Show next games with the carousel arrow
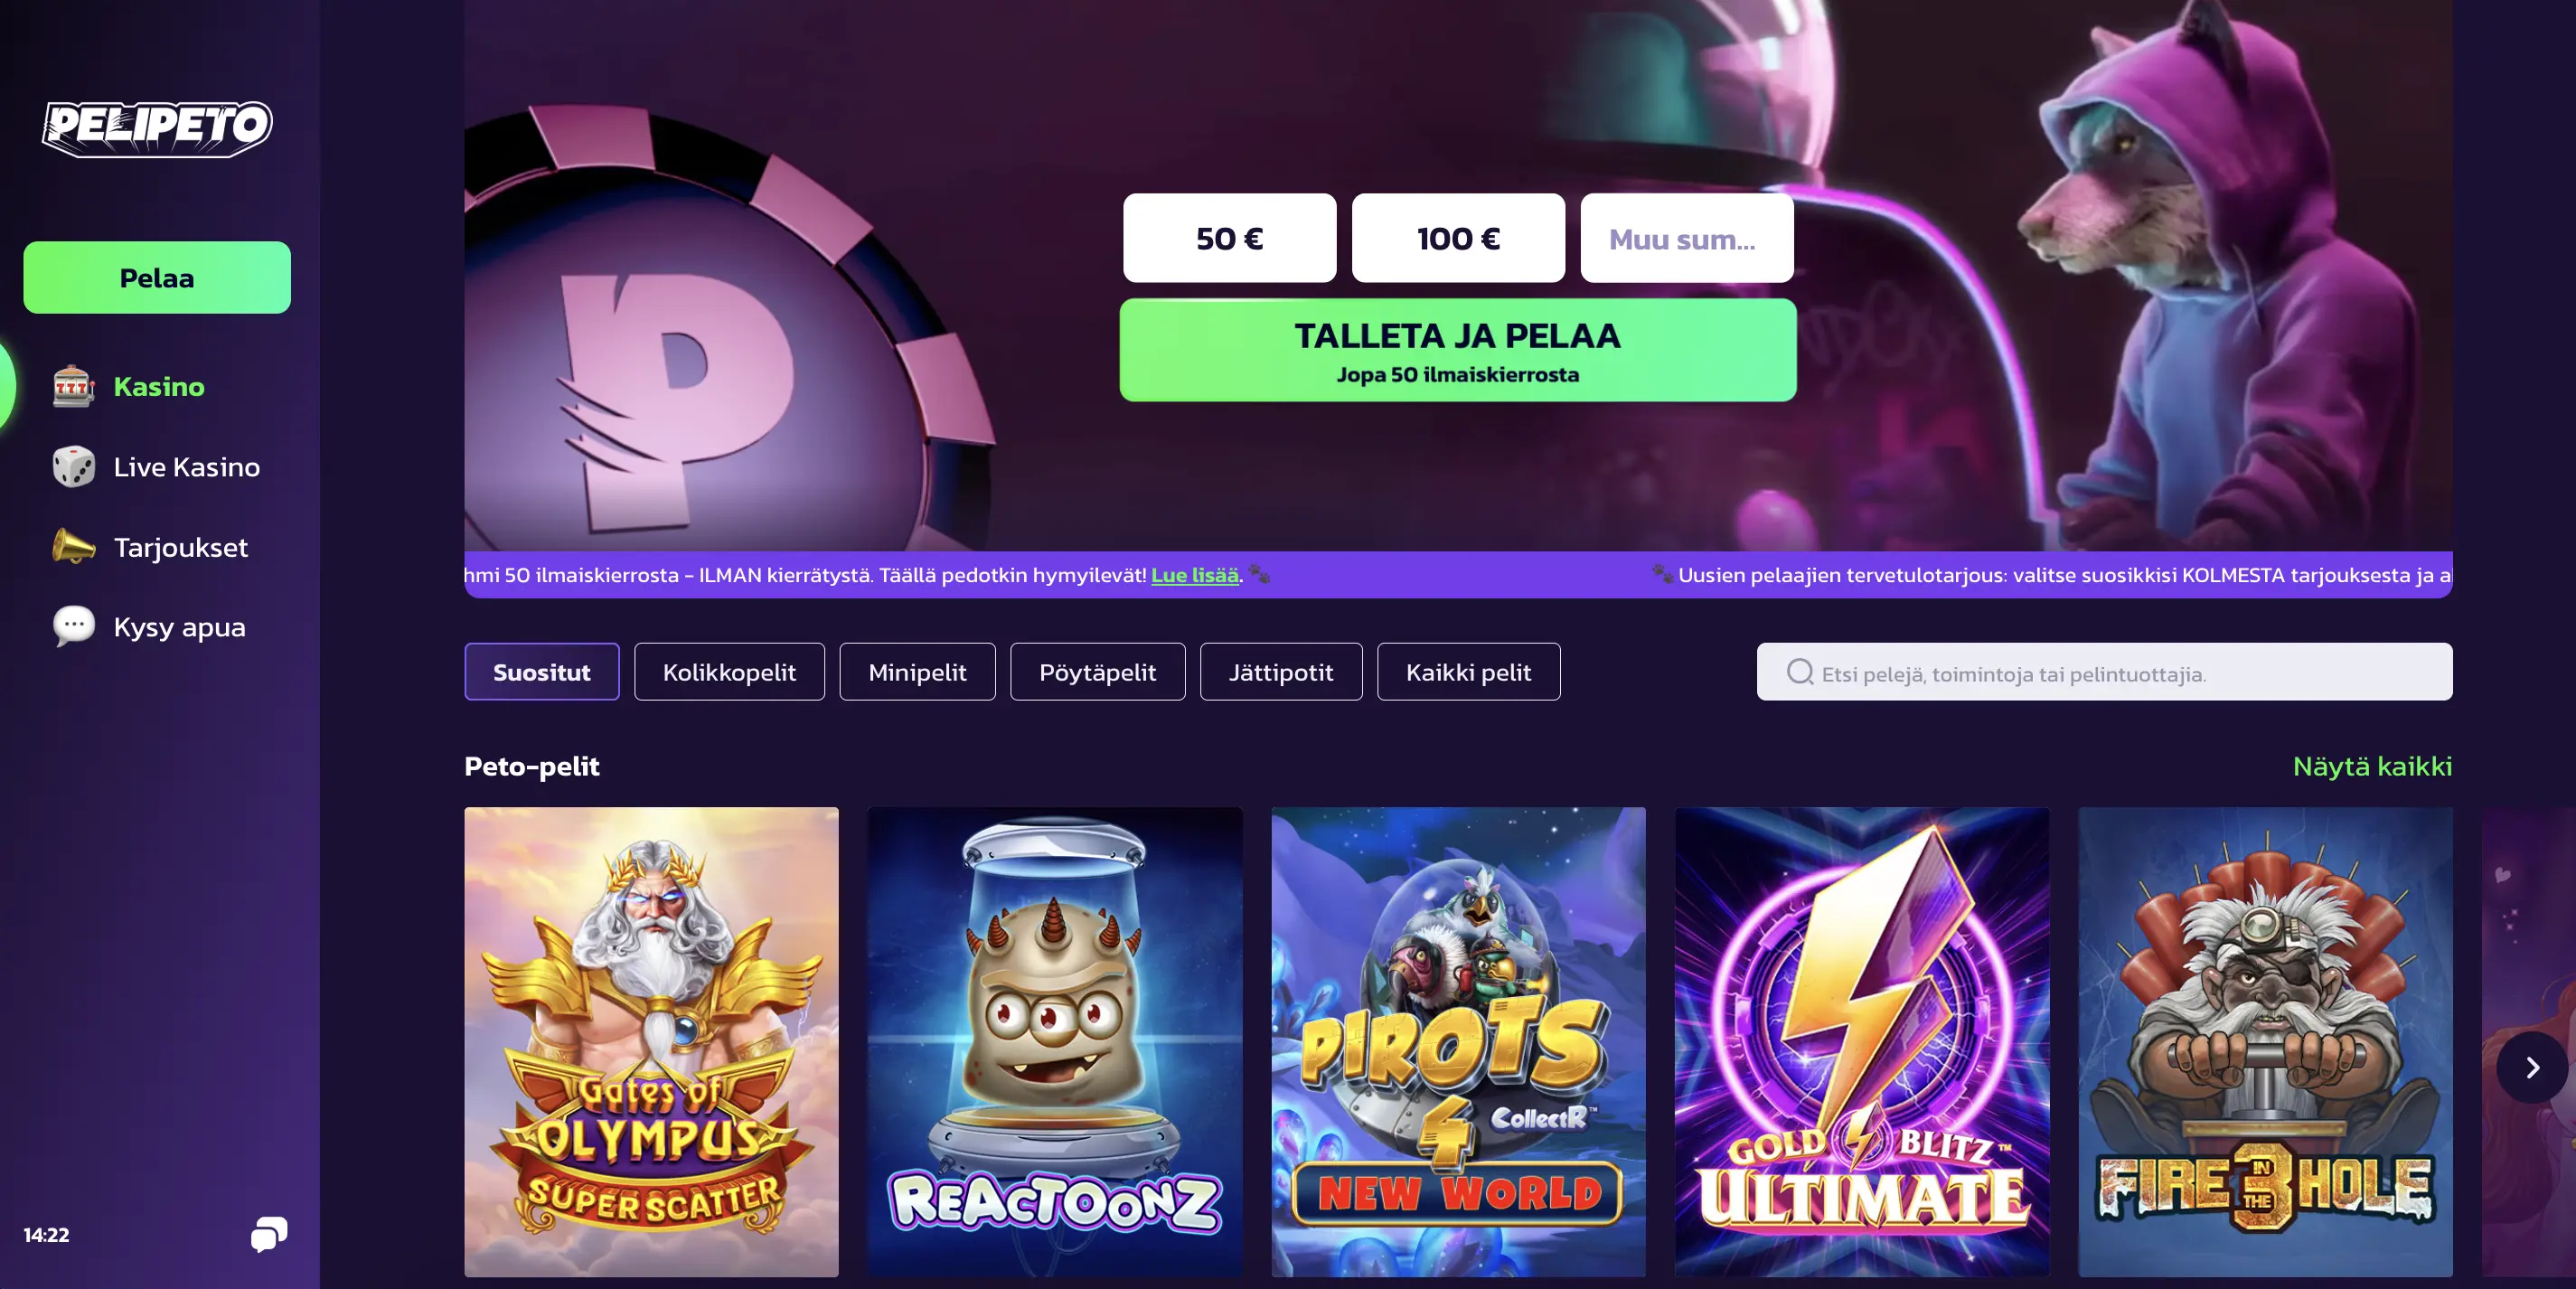 2532,1068
